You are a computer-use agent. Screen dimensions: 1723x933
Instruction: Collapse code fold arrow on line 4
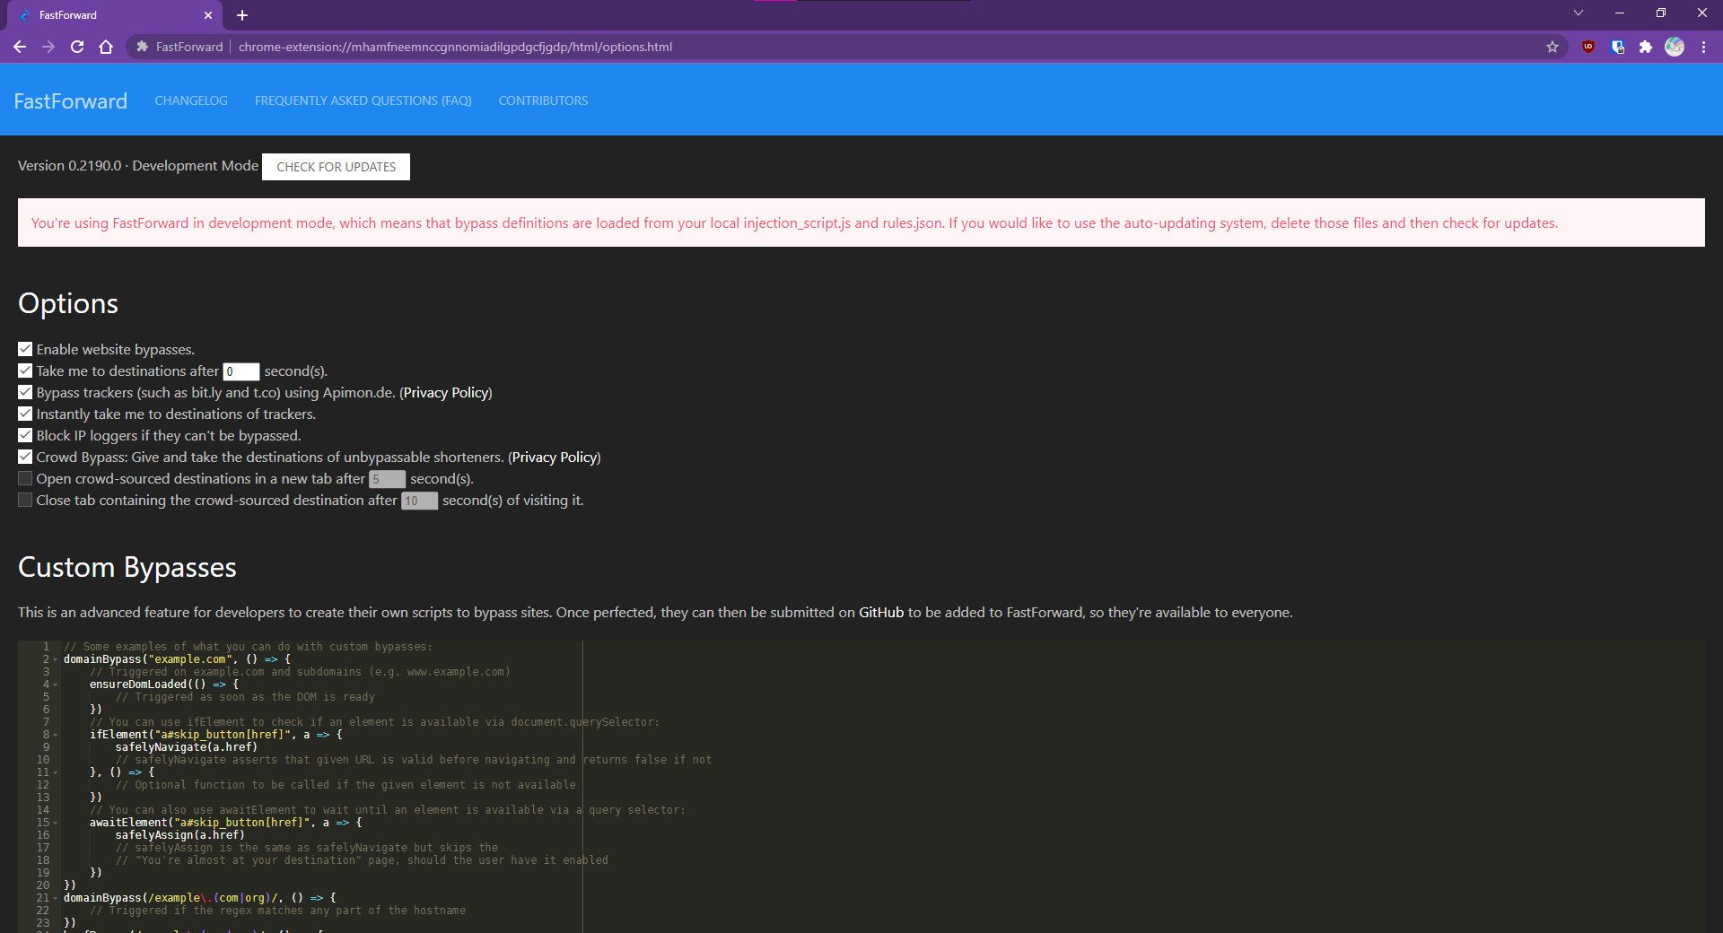click(x=56, y=684)
